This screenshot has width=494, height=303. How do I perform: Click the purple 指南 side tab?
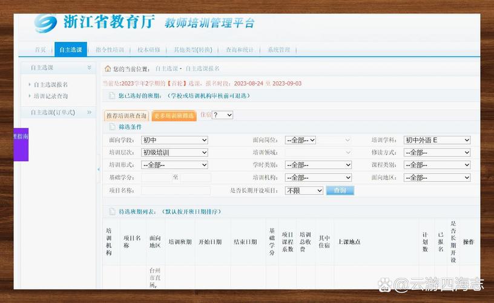21,144
